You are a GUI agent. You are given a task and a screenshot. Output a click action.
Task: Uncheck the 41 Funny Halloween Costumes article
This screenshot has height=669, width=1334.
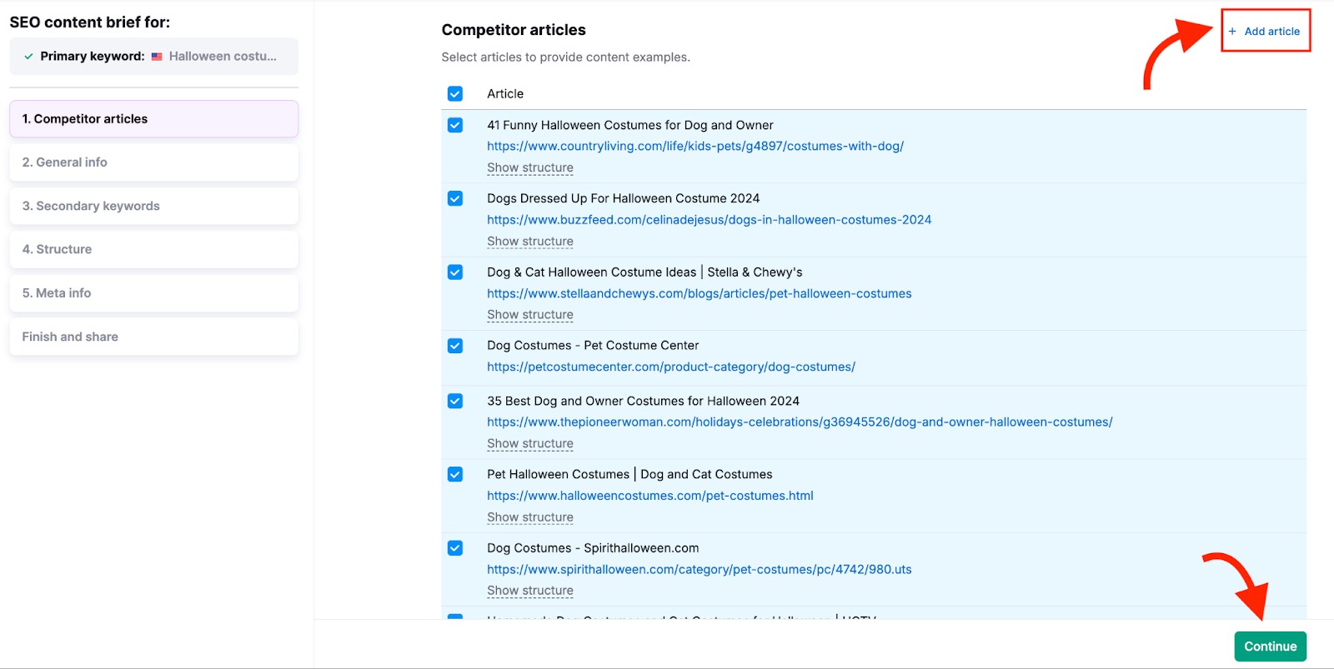tap(455, 126)
